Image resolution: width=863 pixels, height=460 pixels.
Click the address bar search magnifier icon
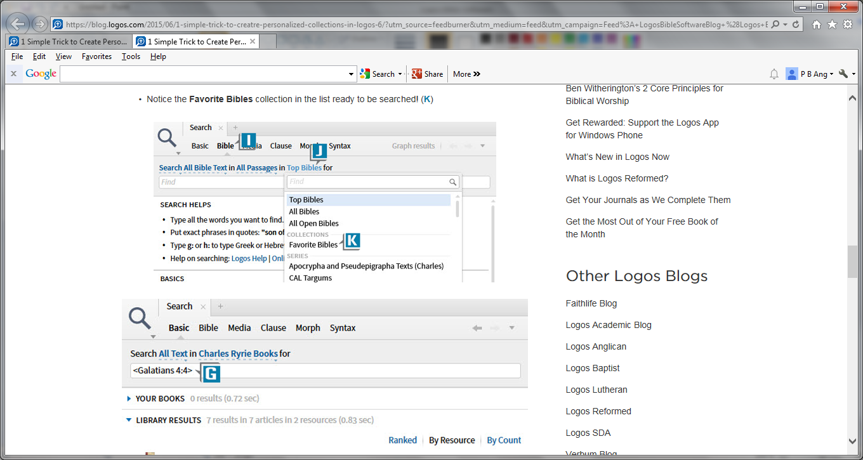775,24
